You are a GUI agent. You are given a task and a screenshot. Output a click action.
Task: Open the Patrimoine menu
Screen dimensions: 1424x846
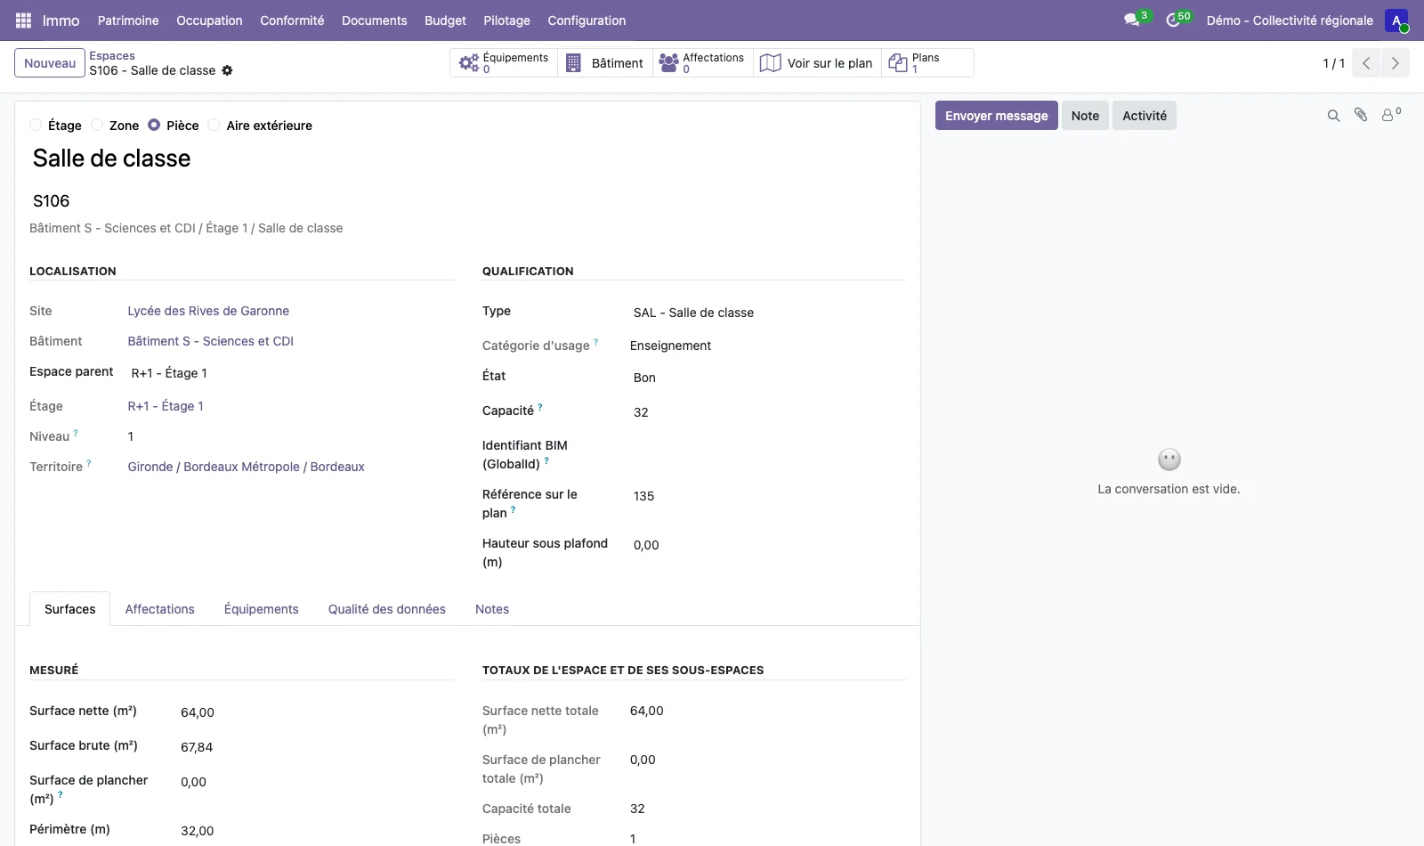pos(128,20)
